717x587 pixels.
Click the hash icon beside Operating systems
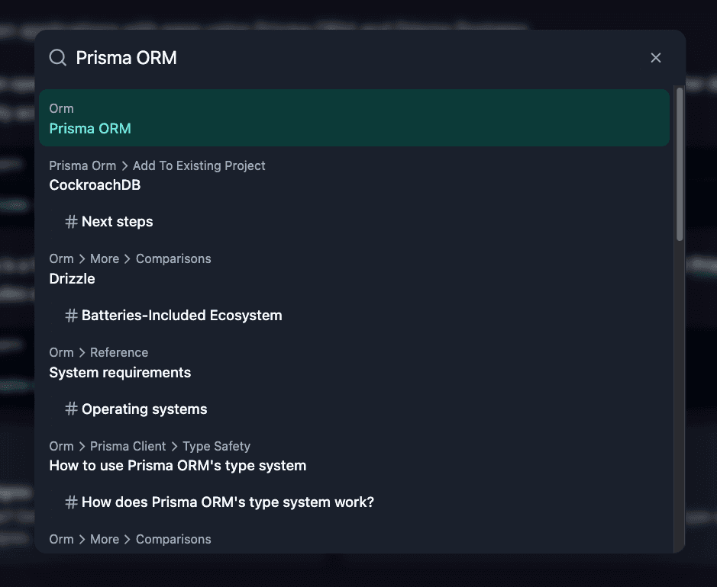[x=71, y=409]
